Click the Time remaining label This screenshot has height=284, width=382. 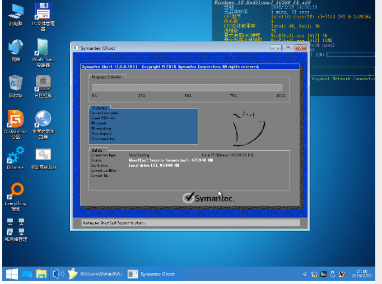click(x=103, y=138)
